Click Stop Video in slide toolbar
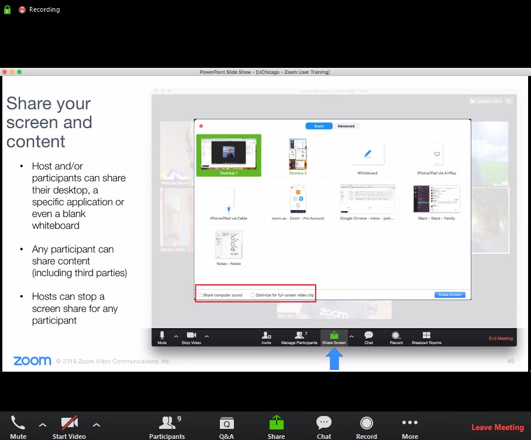531x440 pixels. point(191,338)
